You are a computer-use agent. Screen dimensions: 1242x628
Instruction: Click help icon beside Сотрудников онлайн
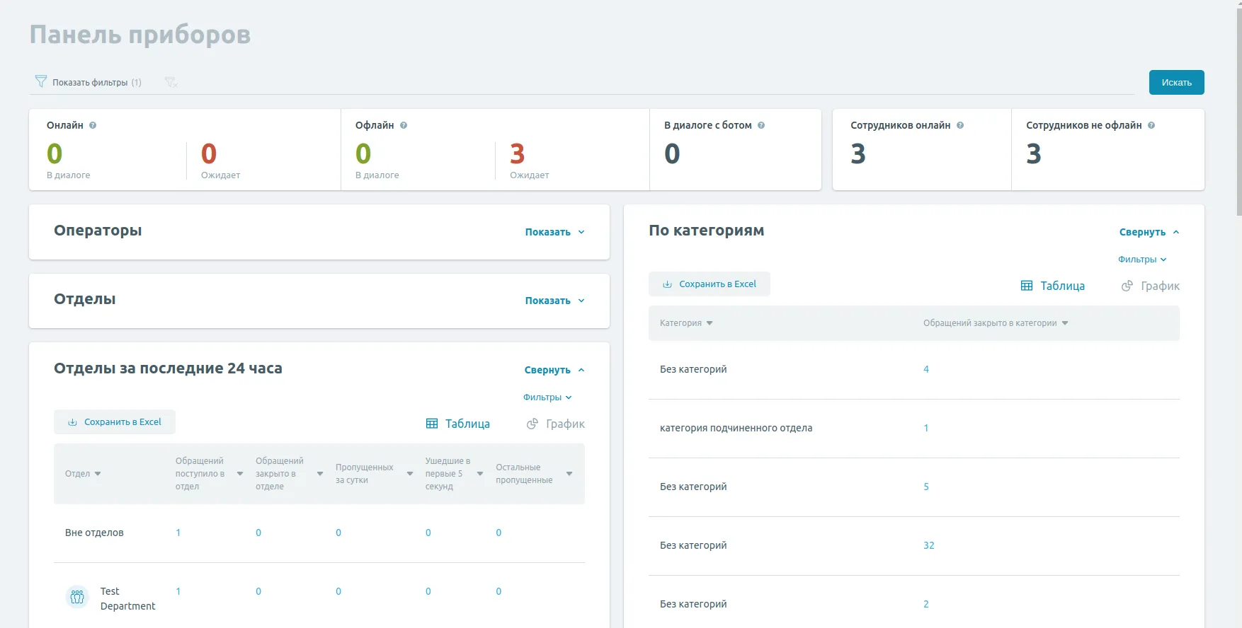[x=960, y=125]
